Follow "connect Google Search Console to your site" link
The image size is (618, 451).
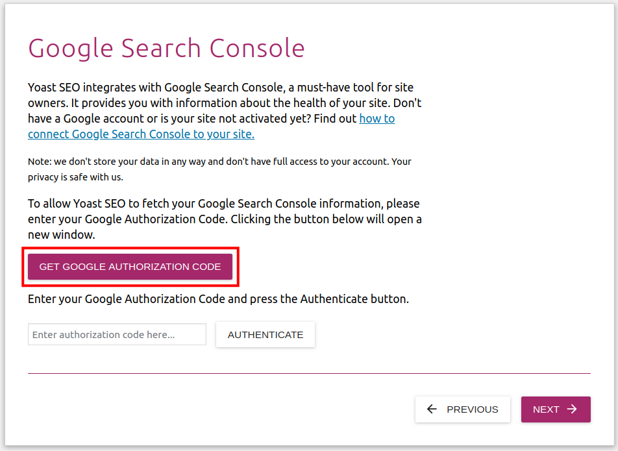point(141,134)
